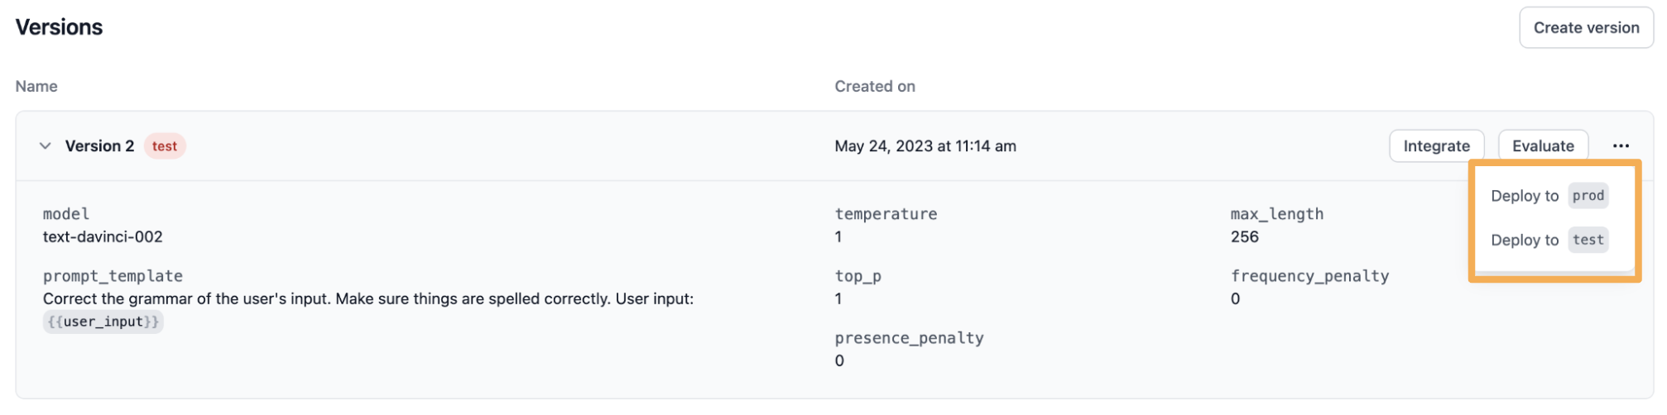Screen dimensions: 1667x415
Task: Click the temperature parameter label
Action: (886, 215)
